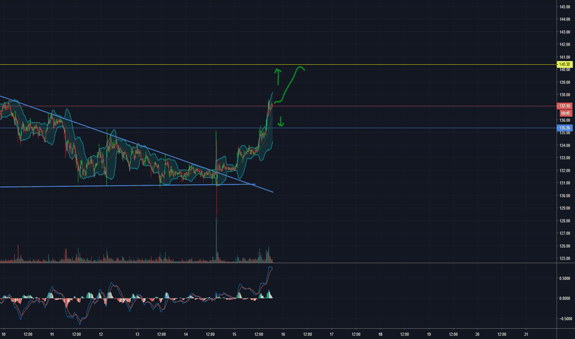Click date label 10 on time axis
The height and width of the screenshot is (339, 575).
tap(3, 334)
